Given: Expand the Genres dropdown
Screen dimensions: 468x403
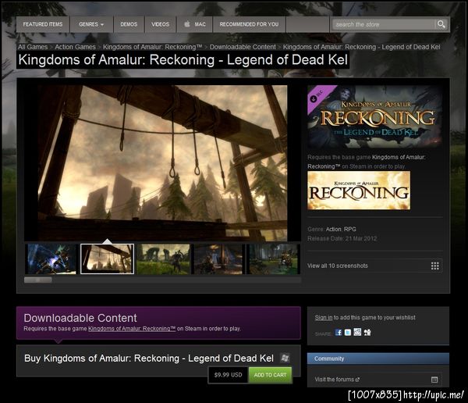Looking at the screenshot, I should click(x=91, y=24).
